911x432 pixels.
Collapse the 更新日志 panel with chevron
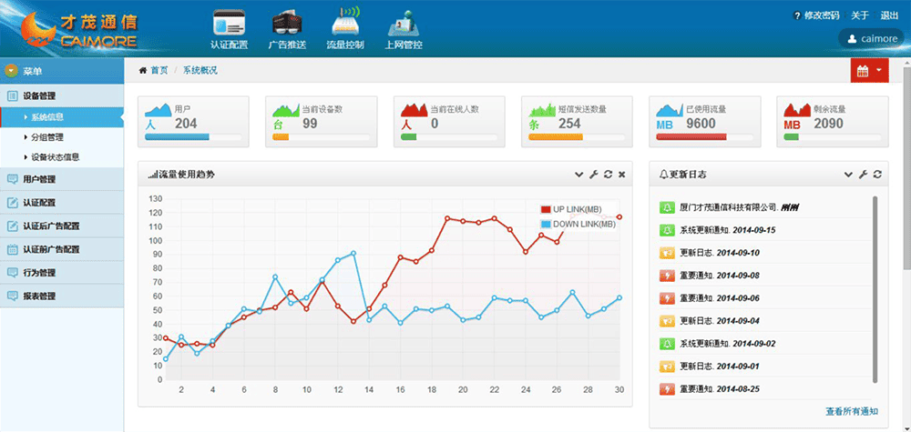tap(849, 174)
